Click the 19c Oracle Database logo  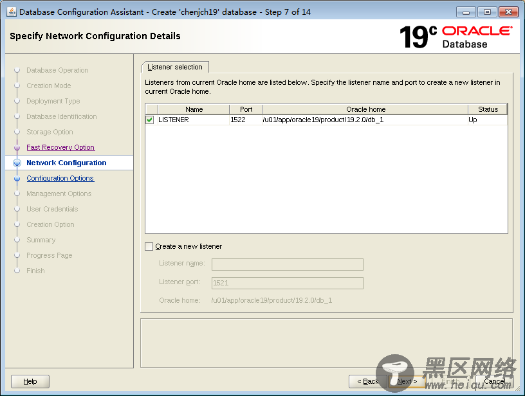(x=456, y=37)
